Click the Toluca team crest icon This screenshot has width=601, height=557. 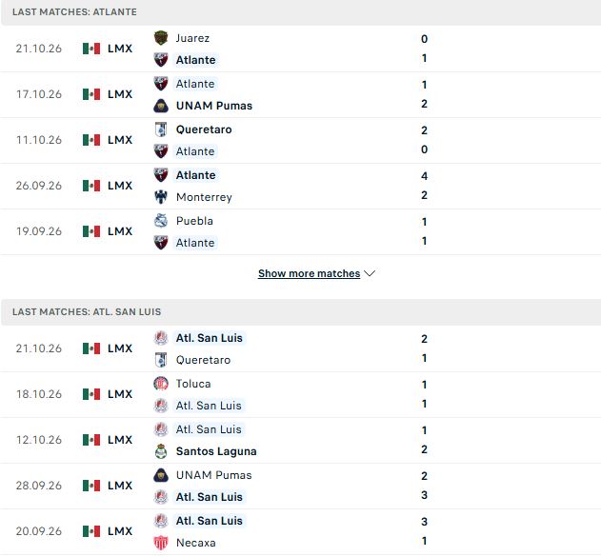(x=161, y=384)
